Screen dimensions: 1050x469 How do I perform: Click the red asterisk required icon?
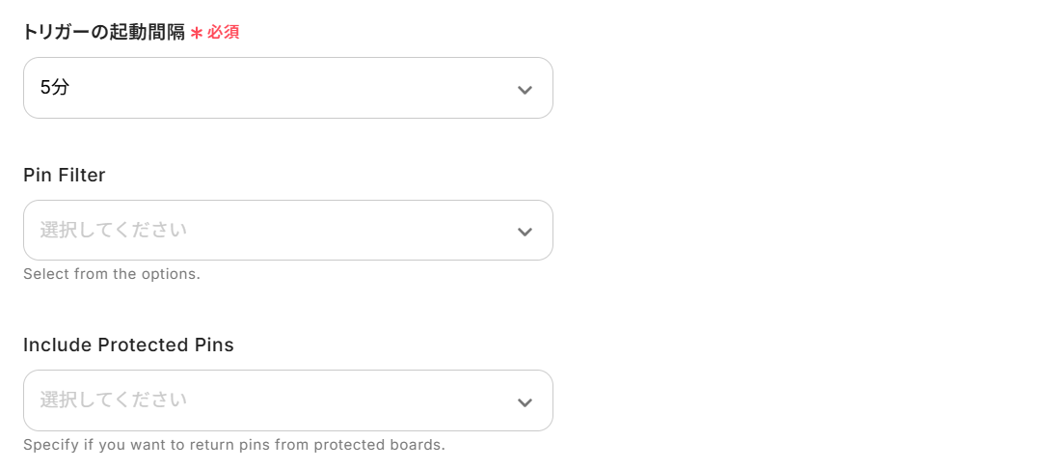(197, 33)
